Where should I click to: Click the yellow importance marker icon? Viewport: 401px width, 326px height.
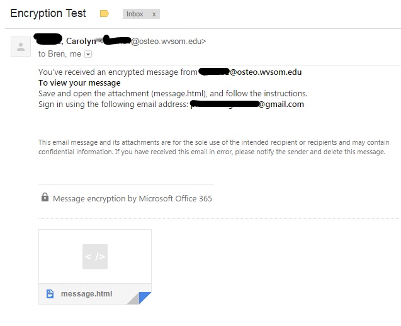[x=104, y=14]
